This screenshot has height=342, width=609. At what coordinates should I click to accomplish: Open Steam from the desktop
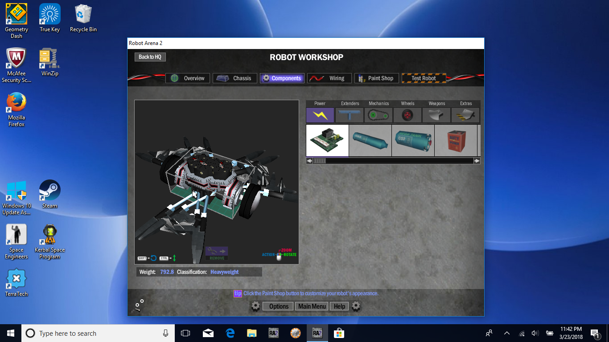(x=49, y=194)
